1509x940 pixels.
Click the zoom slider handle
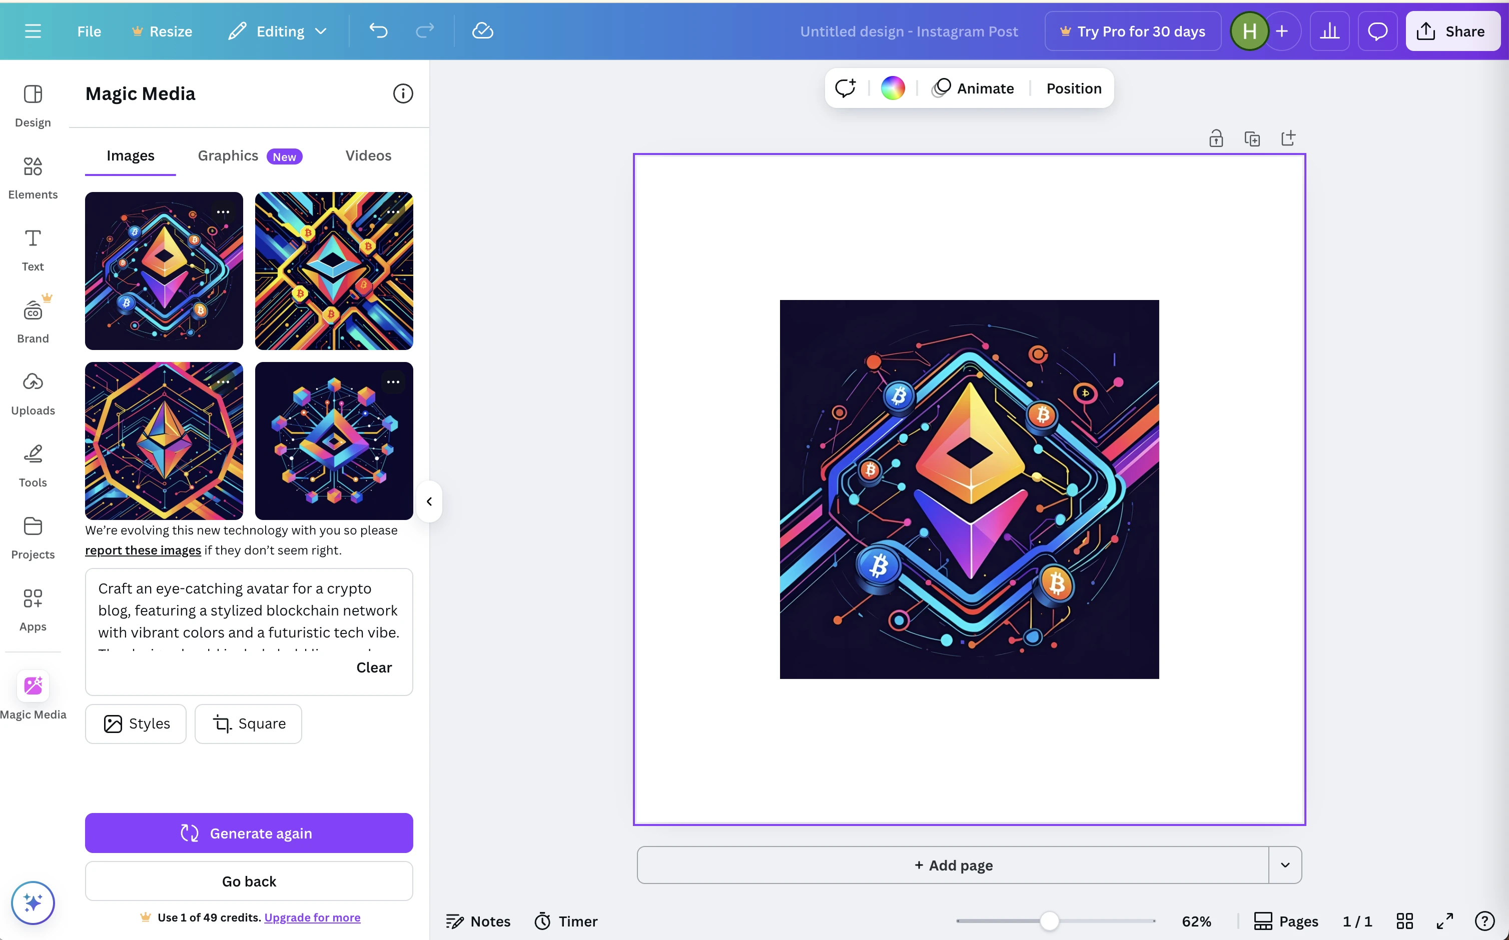tap(1049, 920)
